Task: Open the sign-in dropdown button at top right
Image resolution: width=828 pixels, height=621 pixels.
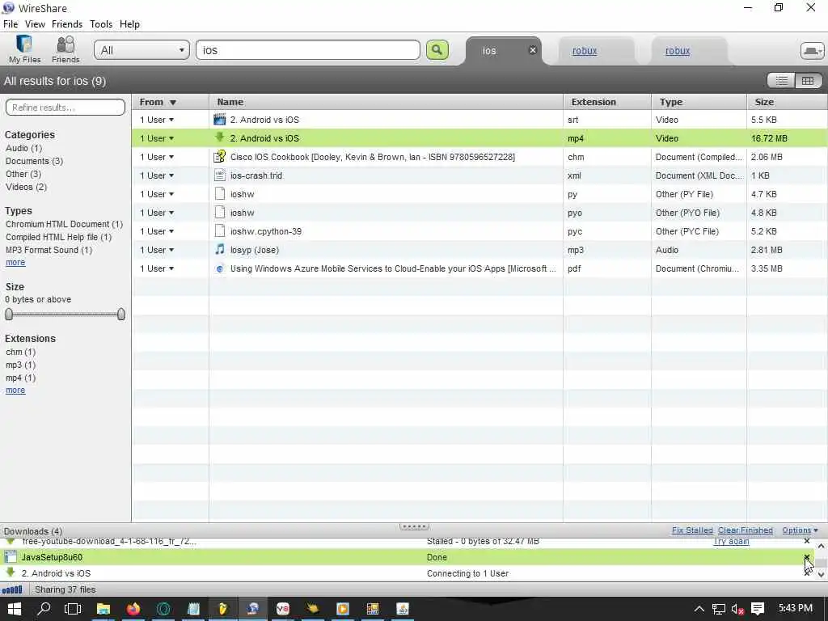Action: (812, 51)
